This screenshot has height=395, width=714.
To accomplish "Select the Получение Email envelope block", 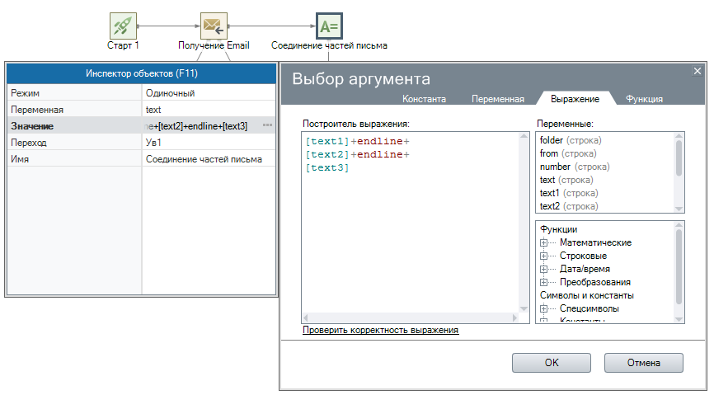I will click(214, 26).
